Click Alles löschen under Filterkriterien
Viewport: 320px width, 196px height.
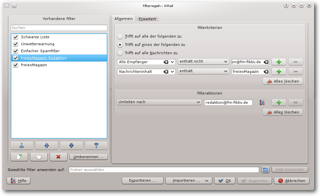(283, 81)
